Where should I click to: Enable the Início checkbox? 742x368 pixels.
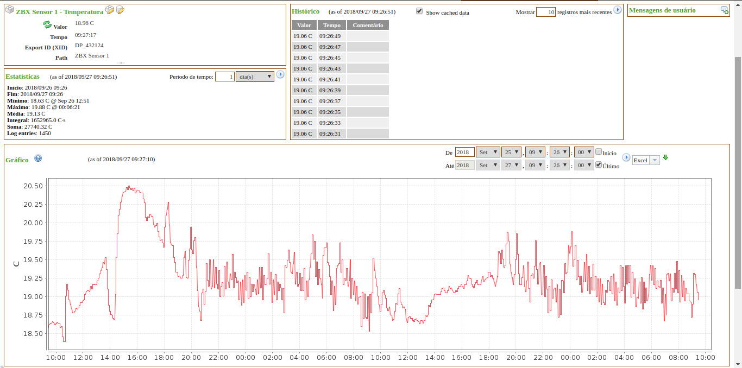coord(599,152)
